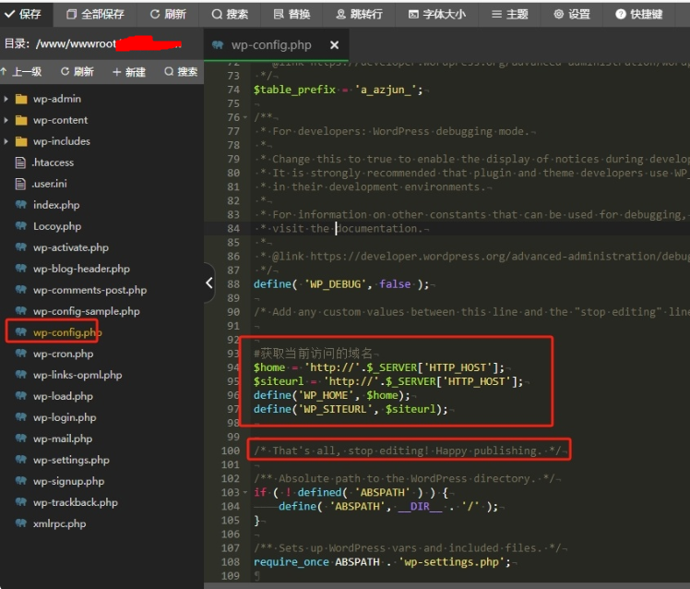Open index.php in the file tree
Viewport: 690px width, 589px height.
tap(56, 205)
